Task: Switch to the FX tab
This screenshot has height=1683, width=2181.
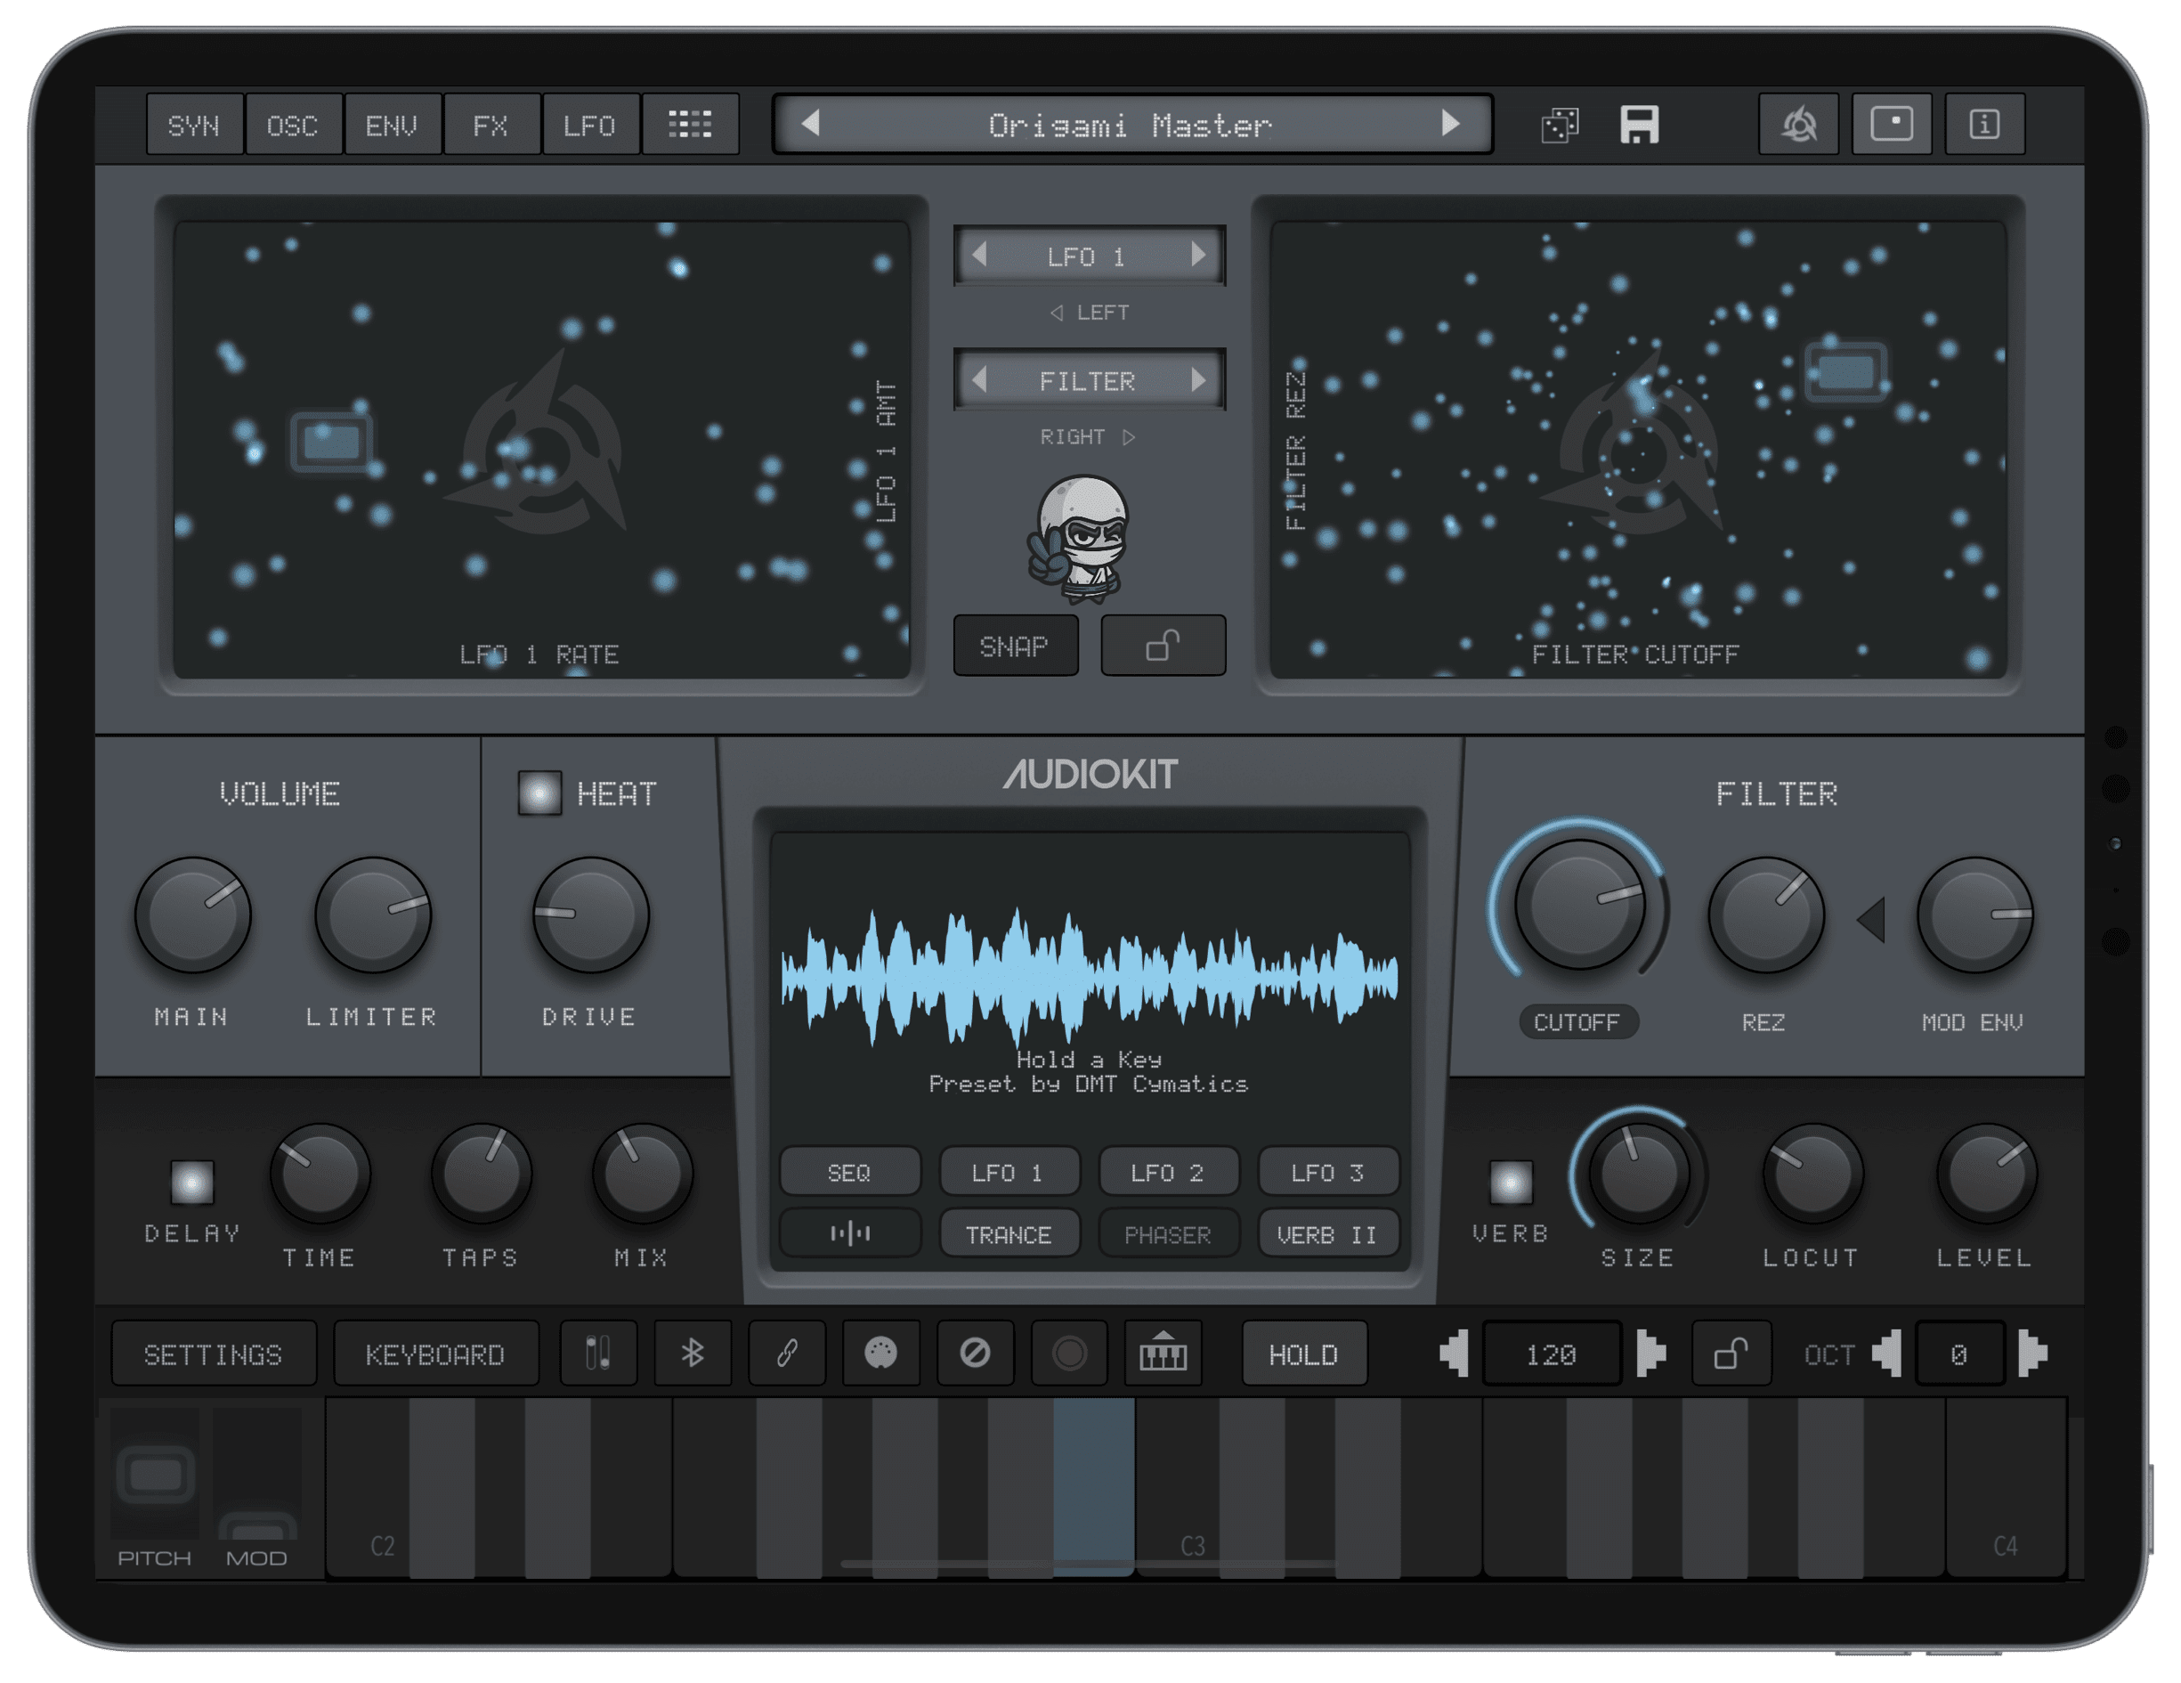Action: coord(491,125)
